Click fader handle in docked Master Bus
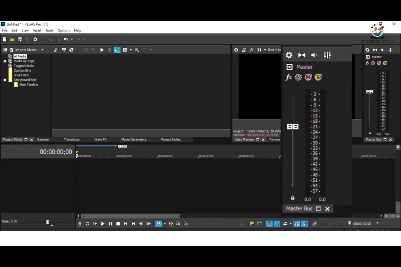The height and width of the screenshot is (267, 401). tap(369, 92)
